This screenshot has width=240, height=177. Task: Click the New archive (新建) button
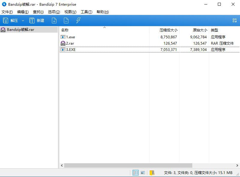coord(37,20)
